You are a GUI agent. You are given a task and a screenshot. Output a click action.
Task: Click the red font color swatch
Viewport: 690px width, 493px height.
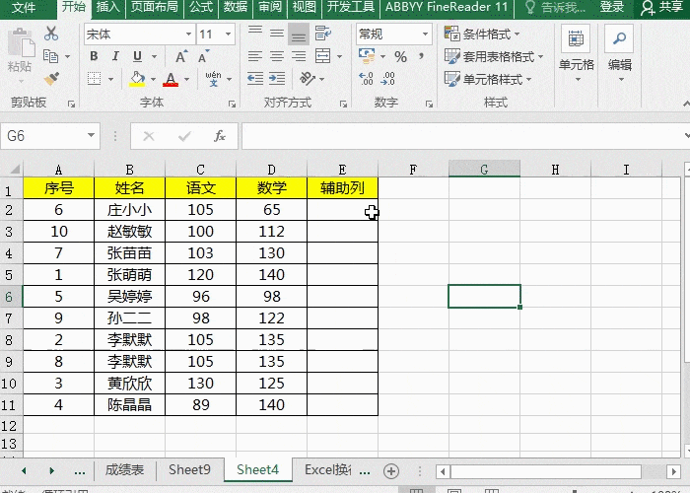(x=171, y=79)
